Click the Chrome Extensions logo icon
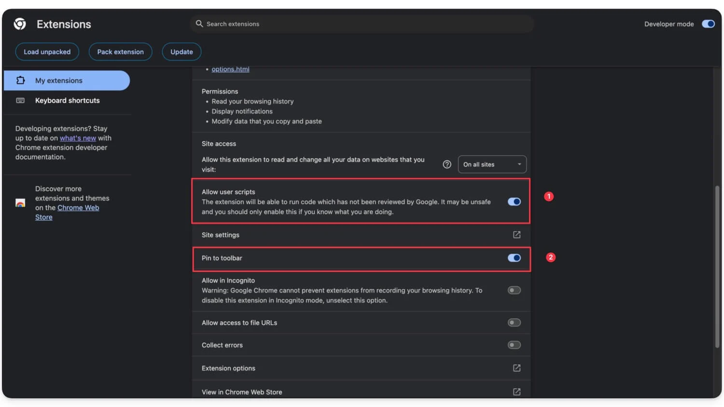This screenshot has height=407, width=724. (x=19, y=24)
